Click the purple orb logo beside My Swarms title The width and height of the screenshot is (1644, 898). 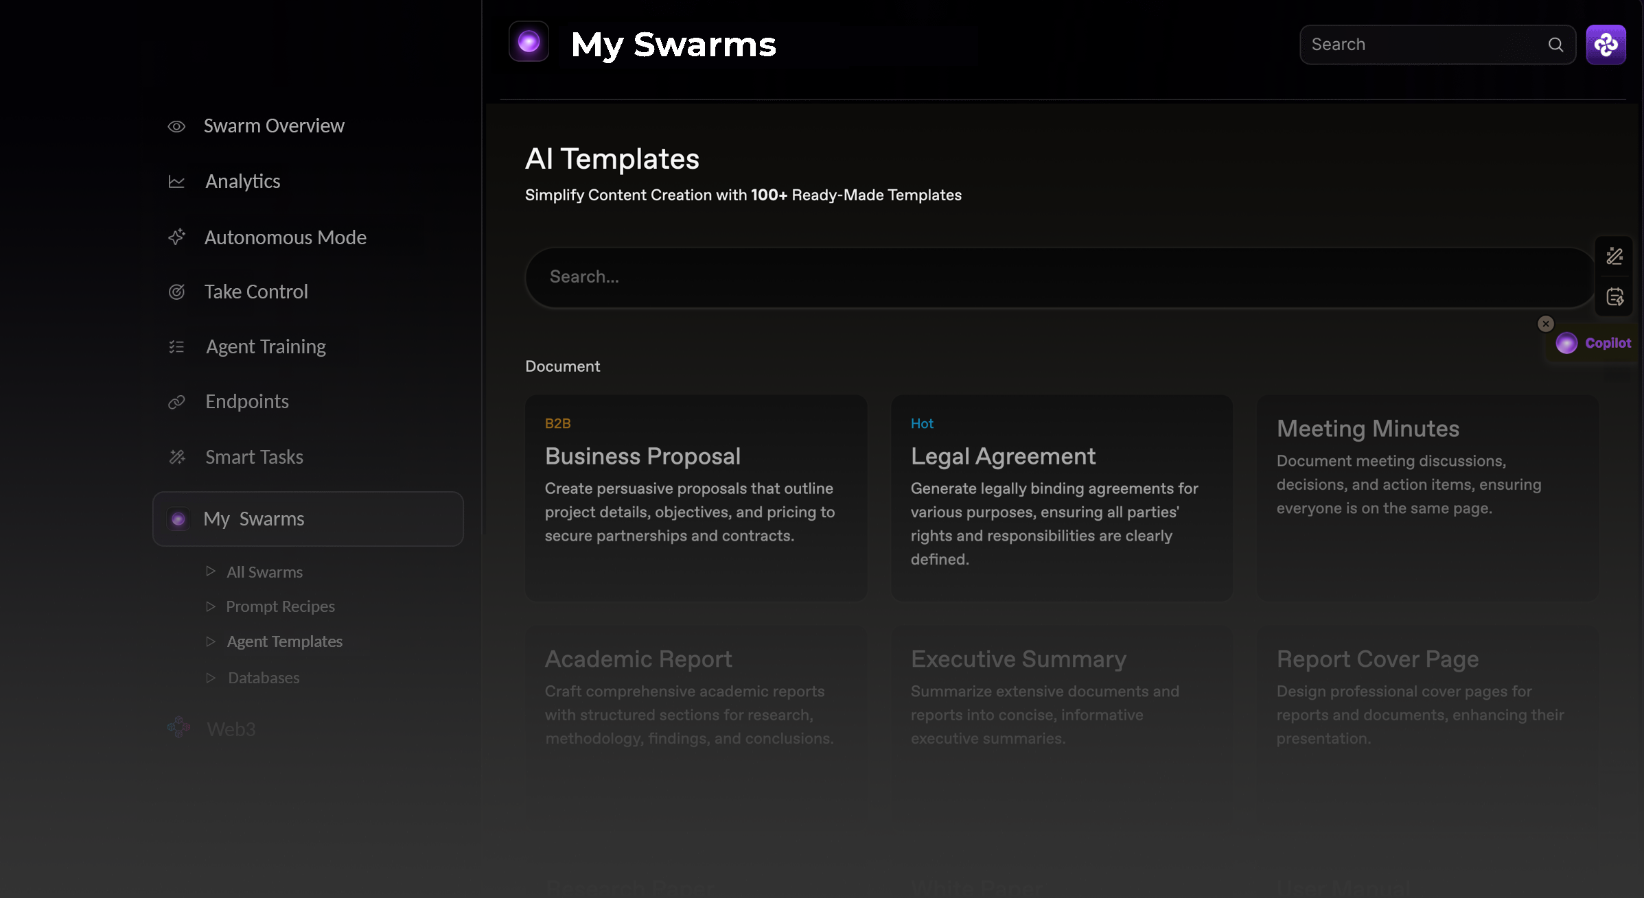click(x=529, y=42)
